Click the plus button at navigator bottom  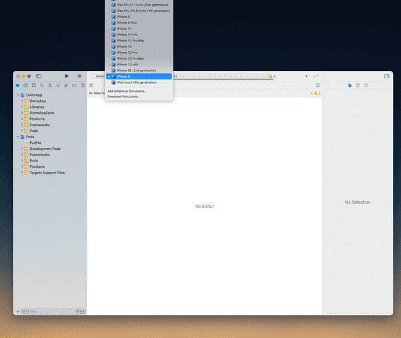pyautogui.click(x=18, y=311)
